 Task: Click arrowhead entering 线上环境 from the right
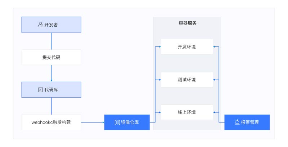215,112
